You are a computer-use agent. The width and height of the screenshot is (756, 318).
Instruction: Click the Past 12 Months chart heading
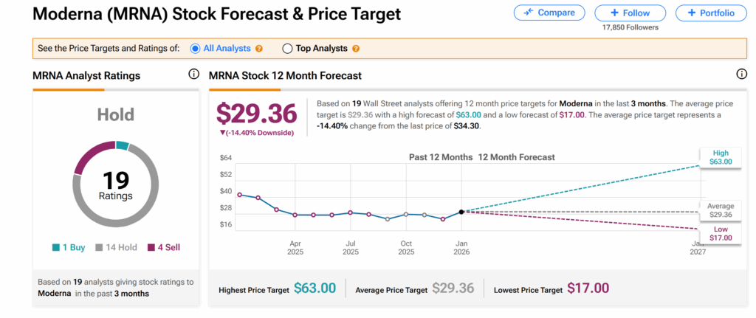441,157
